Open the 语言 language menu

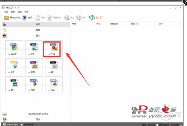(x=20, y=12)
